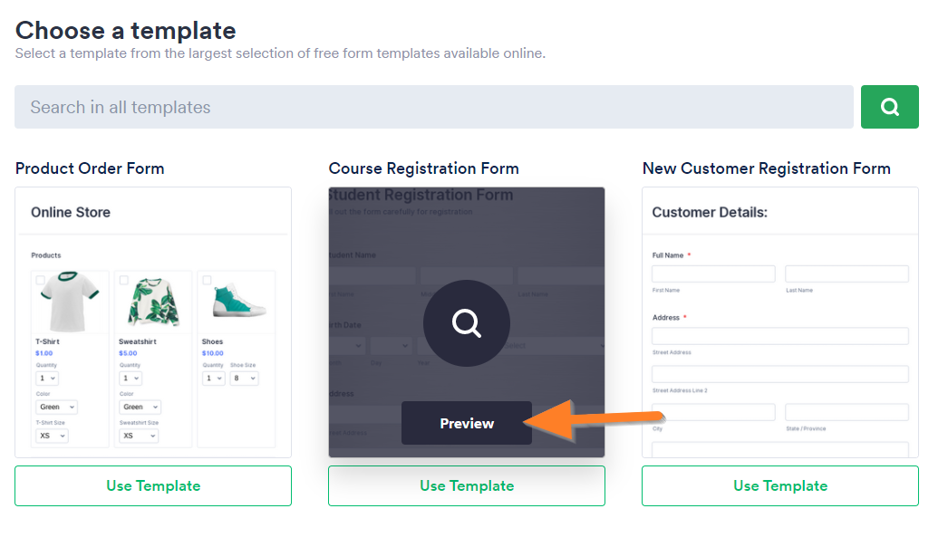Check the Sweatshirt product checkbox
The height and width of the screenshot is (547, 948).
[x=123, y=280]
